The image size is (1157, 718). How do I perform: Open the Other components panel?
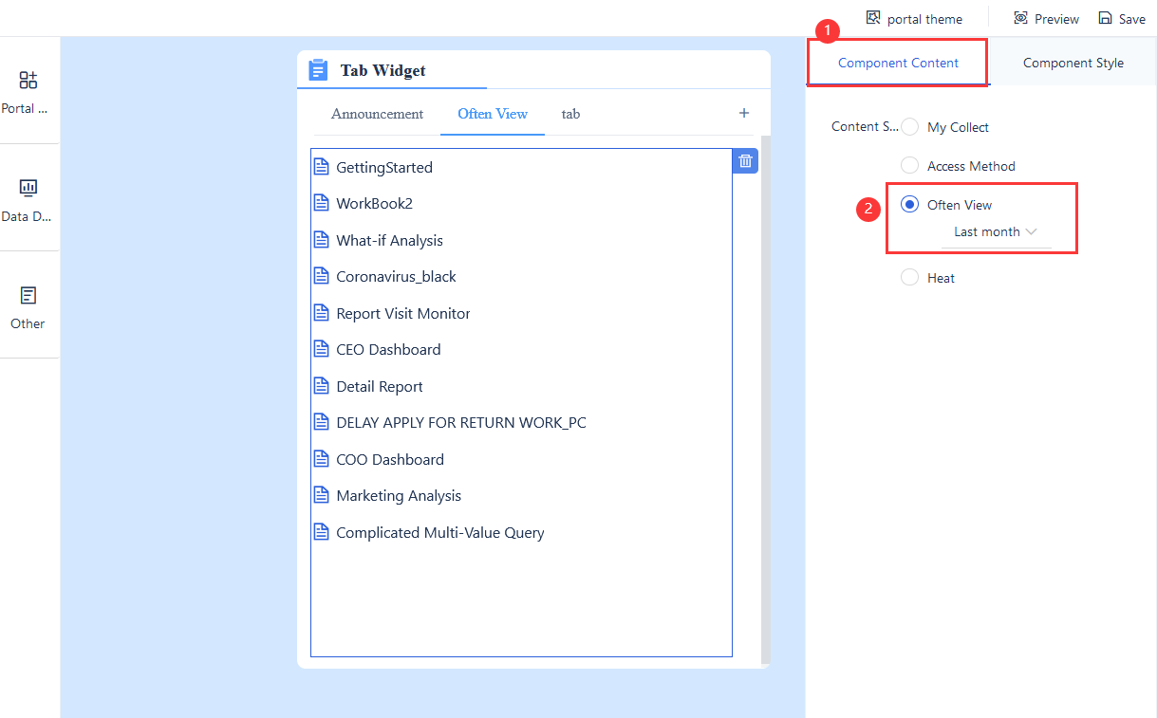[28, 304]
